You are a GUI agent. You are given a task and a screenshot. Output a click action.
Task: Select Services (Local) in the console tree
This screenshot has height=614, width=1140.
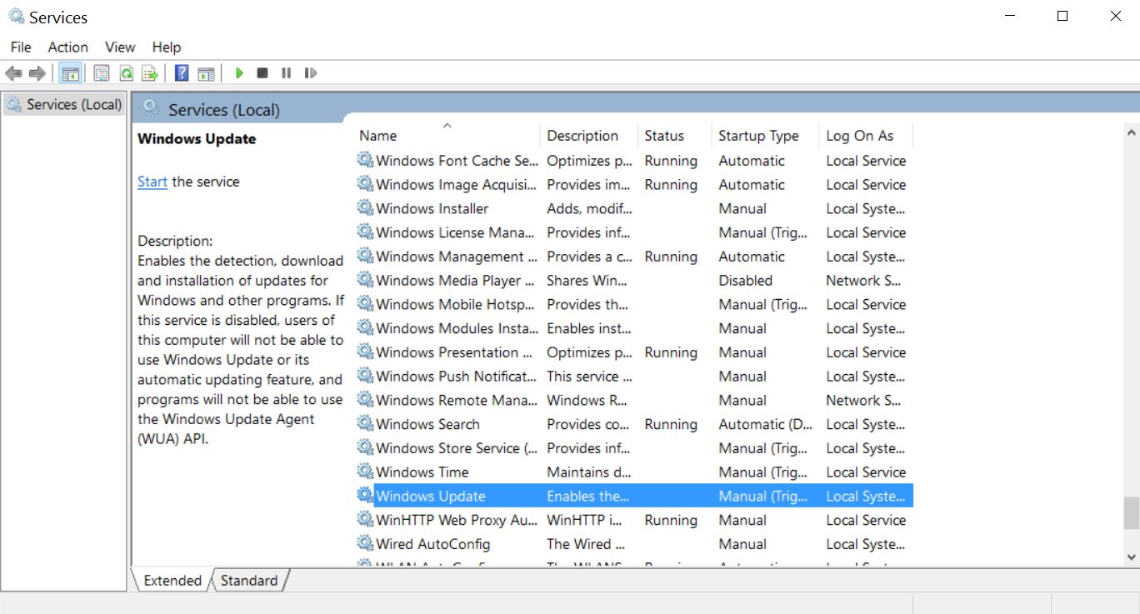point(65,104)
